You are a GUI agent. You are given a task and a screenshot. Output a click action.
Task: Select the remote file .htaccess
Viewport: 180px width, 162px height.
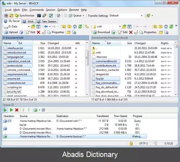pos(102,57)
